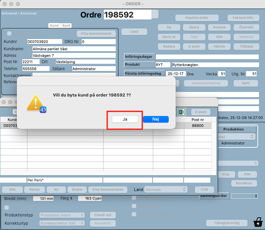
Task: Open the Land dropdown showing Danmark
Action: pyautogui.click(x=166, y=190)
